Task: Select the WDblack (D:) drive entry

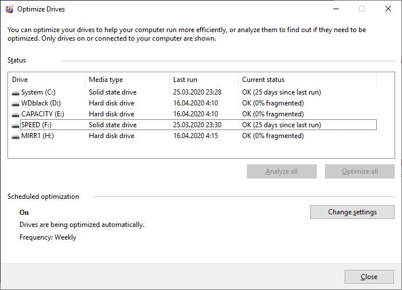Action: [x=194, y=103]
